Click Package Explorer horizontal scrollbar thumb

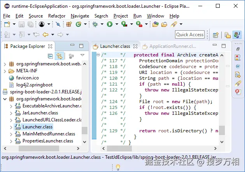click(39, 148)
